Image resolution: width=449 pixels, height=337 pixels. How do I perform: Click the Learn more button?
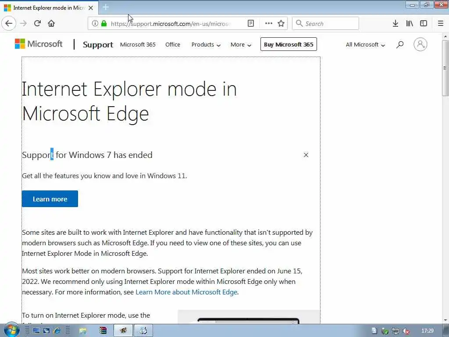[50, 199]
